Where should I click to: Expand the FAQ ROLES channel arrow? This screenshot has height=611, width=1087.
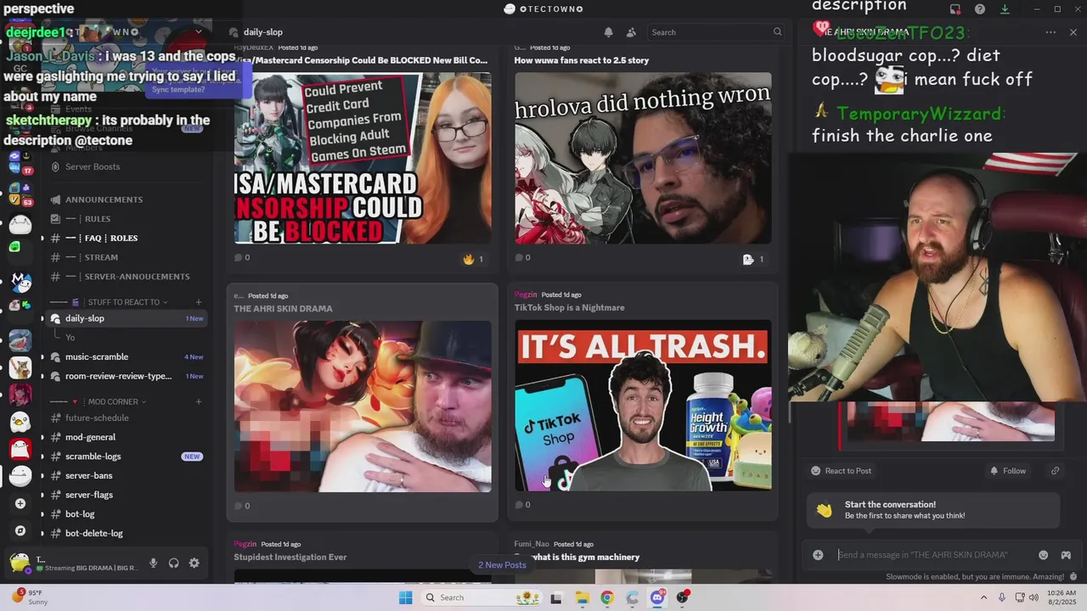[42, 238]
